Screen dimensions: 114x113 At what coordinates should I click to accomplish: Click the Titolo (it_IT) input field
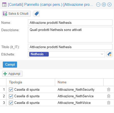click(x=70, y=47)
